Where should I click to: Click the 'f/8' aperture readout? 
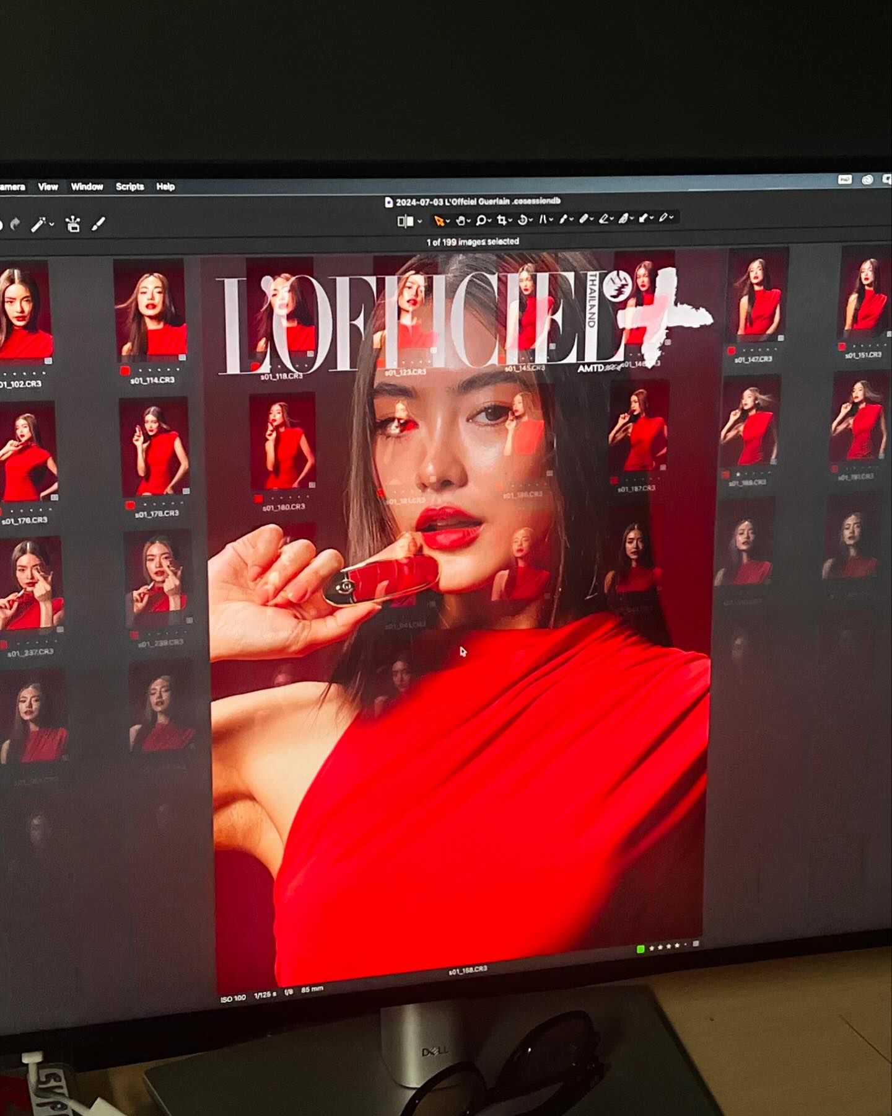[289, 993]
